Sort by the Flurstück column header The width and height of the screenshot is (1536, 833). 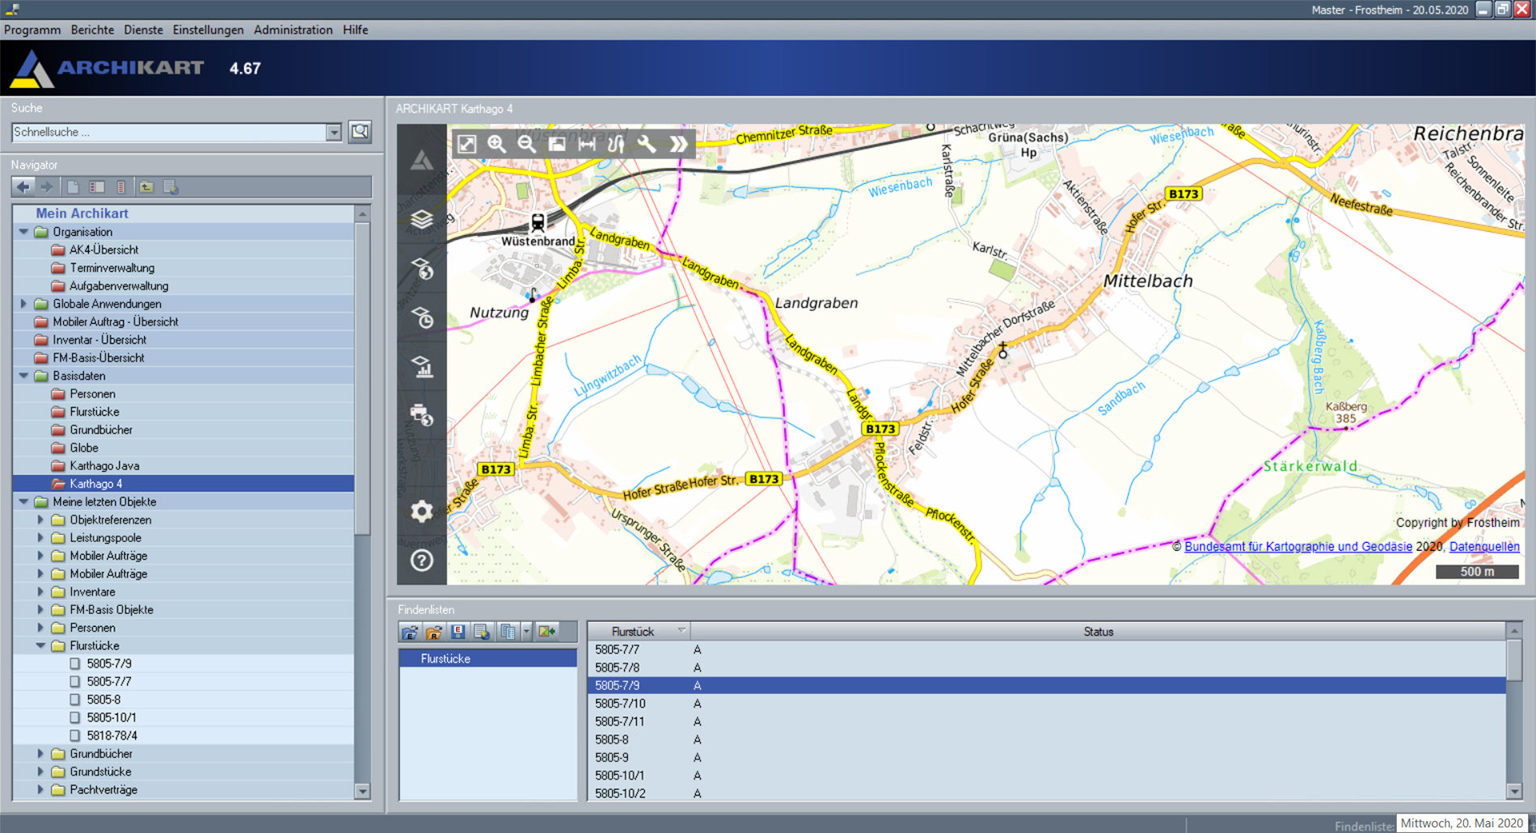click(x=639, y=632)
